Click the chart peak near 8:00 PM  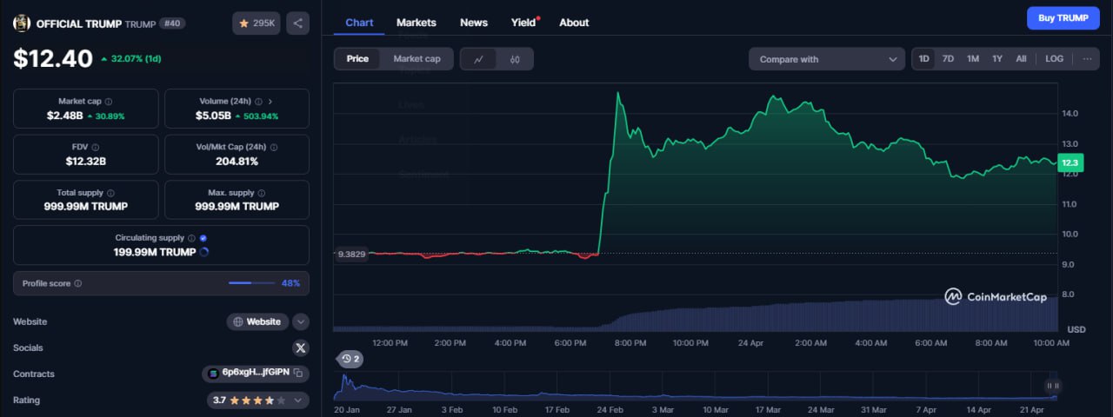617,93
